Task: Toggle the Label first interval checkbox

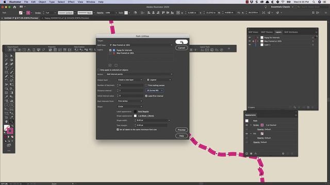Action: pos(146,96)
